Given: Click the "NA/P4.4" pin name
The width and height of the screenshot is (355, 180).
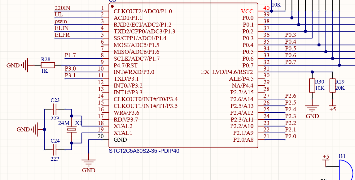Looking at the screenshot, I should pyautogui.click(x=243, y=86).
